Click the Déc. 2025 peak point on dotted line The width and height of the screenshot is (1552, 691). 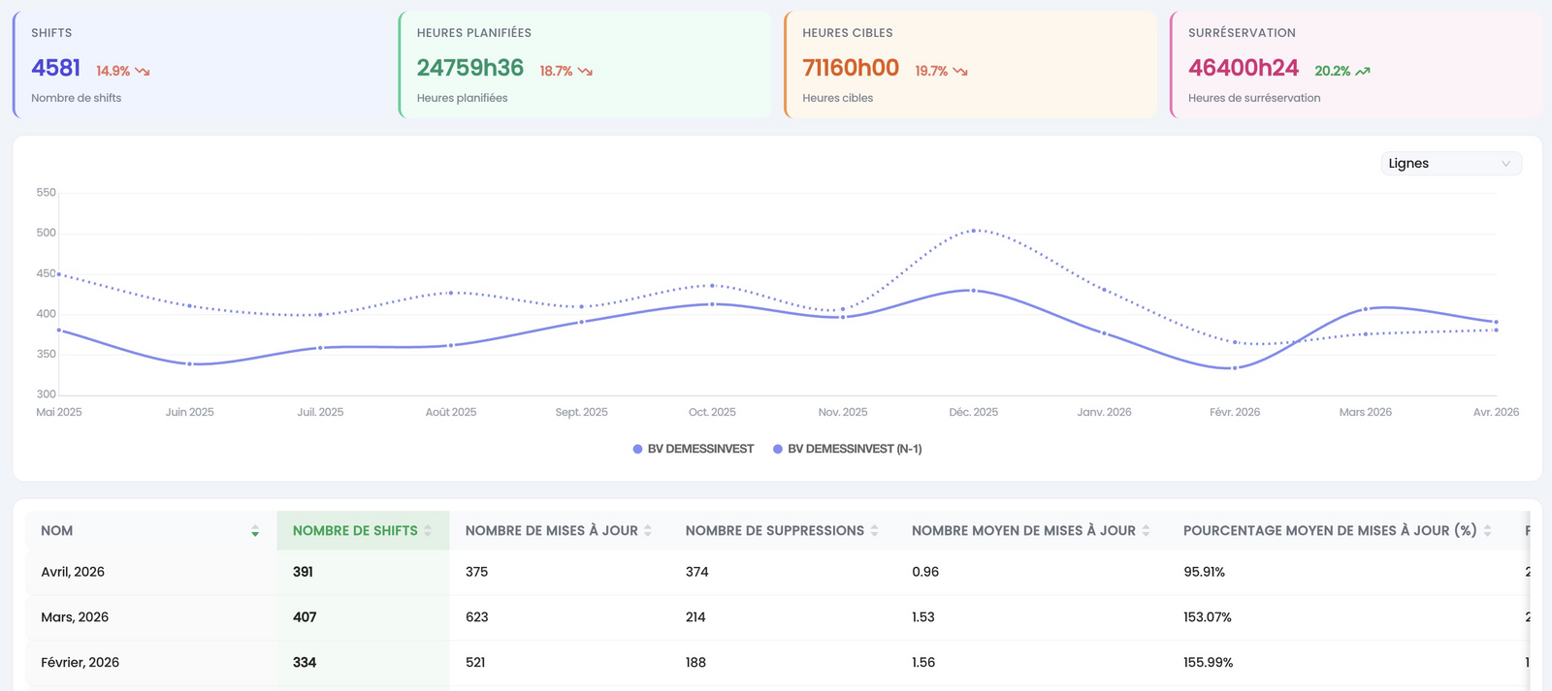pyautogui.click(x=974, y=231)
